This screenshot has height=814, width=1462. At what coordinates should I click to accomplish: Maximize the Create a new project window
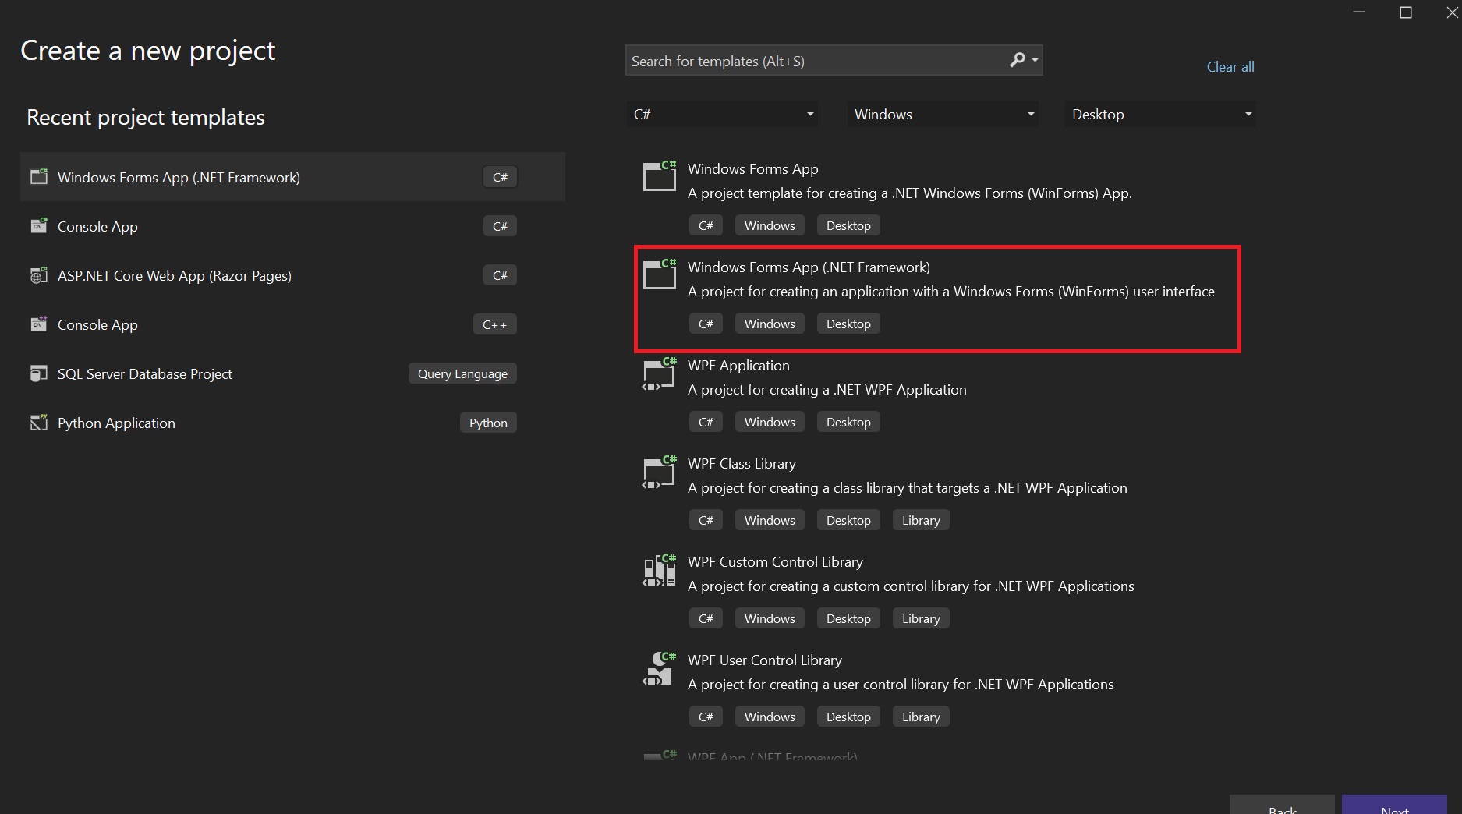pyautogui.click(x=1406, y=12)
